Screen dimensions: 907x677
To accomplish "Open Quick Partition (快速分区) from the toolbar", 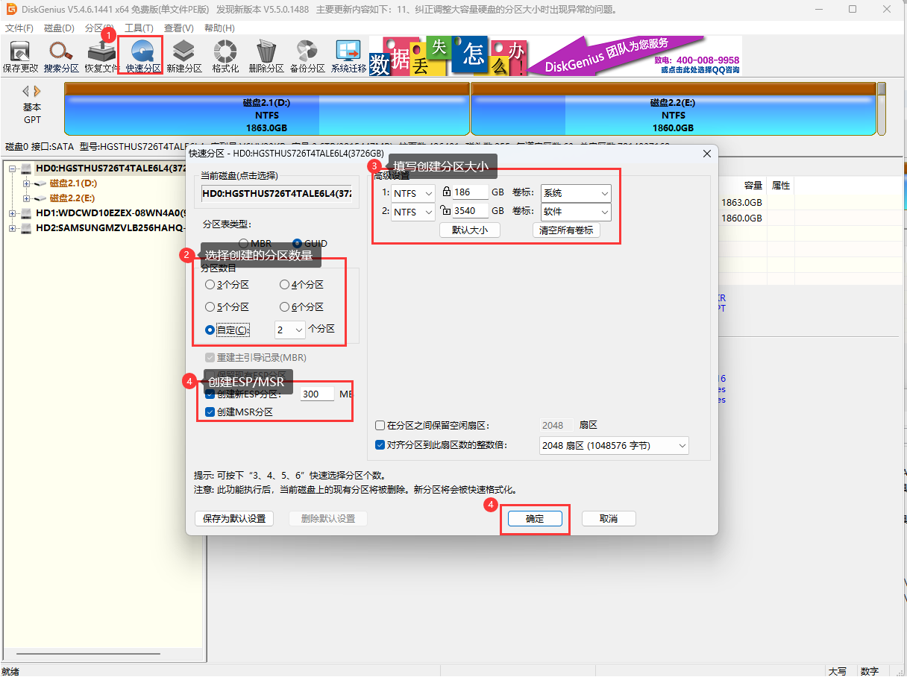I will (x=142, y=57).
